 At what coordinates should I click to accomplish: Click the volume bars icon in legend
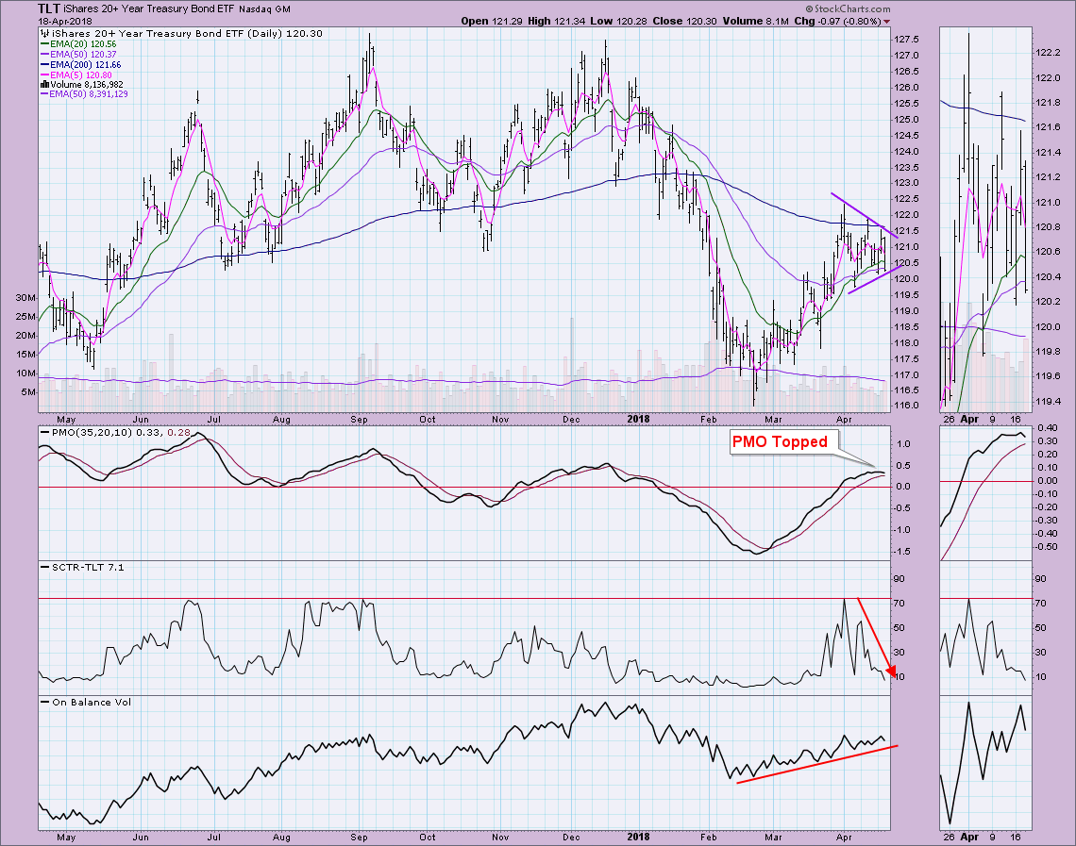[x=44, y=84]
